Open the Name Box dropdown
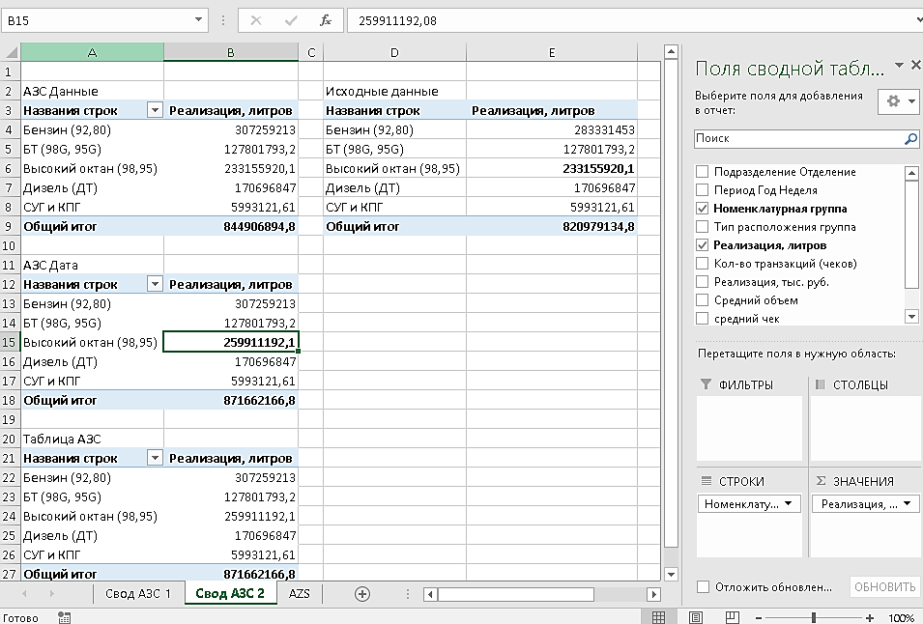 coord(198,20)
